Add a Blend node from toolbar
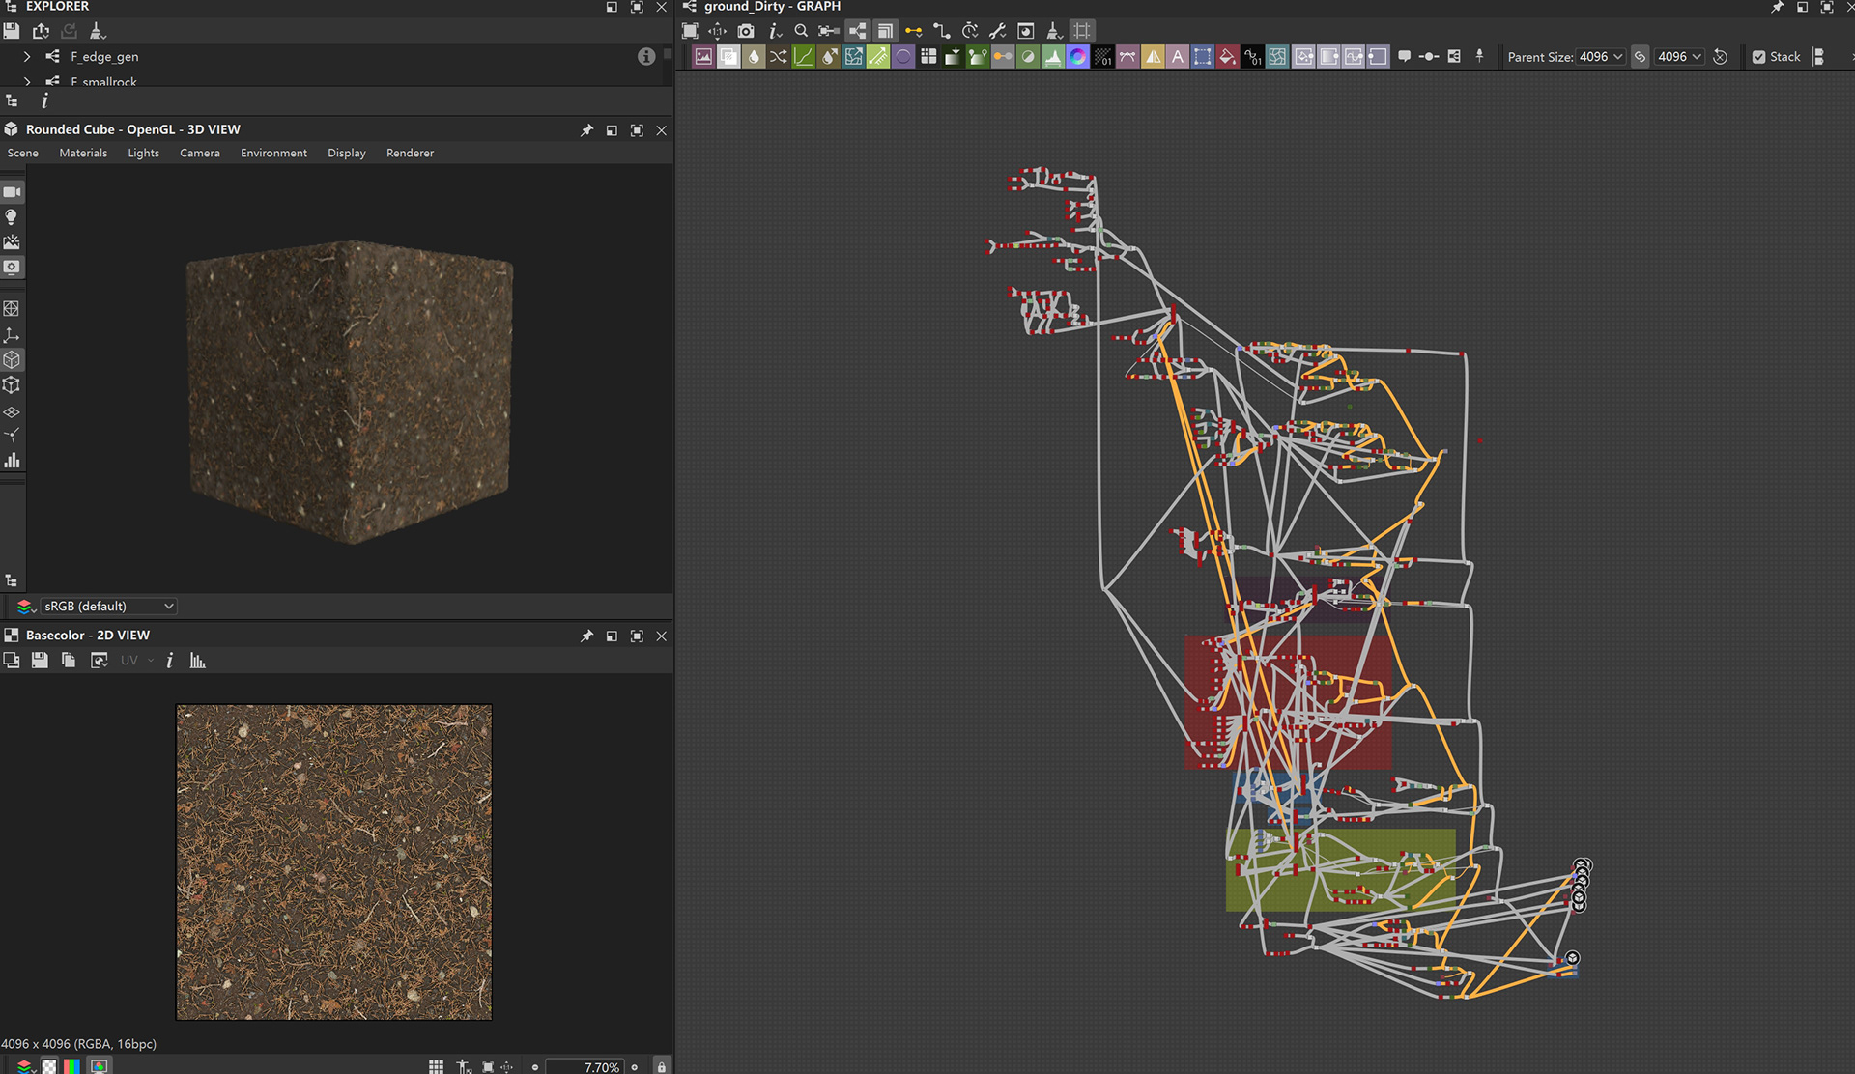This screenshot has width=1855, height=1074. tap(728, 57)
